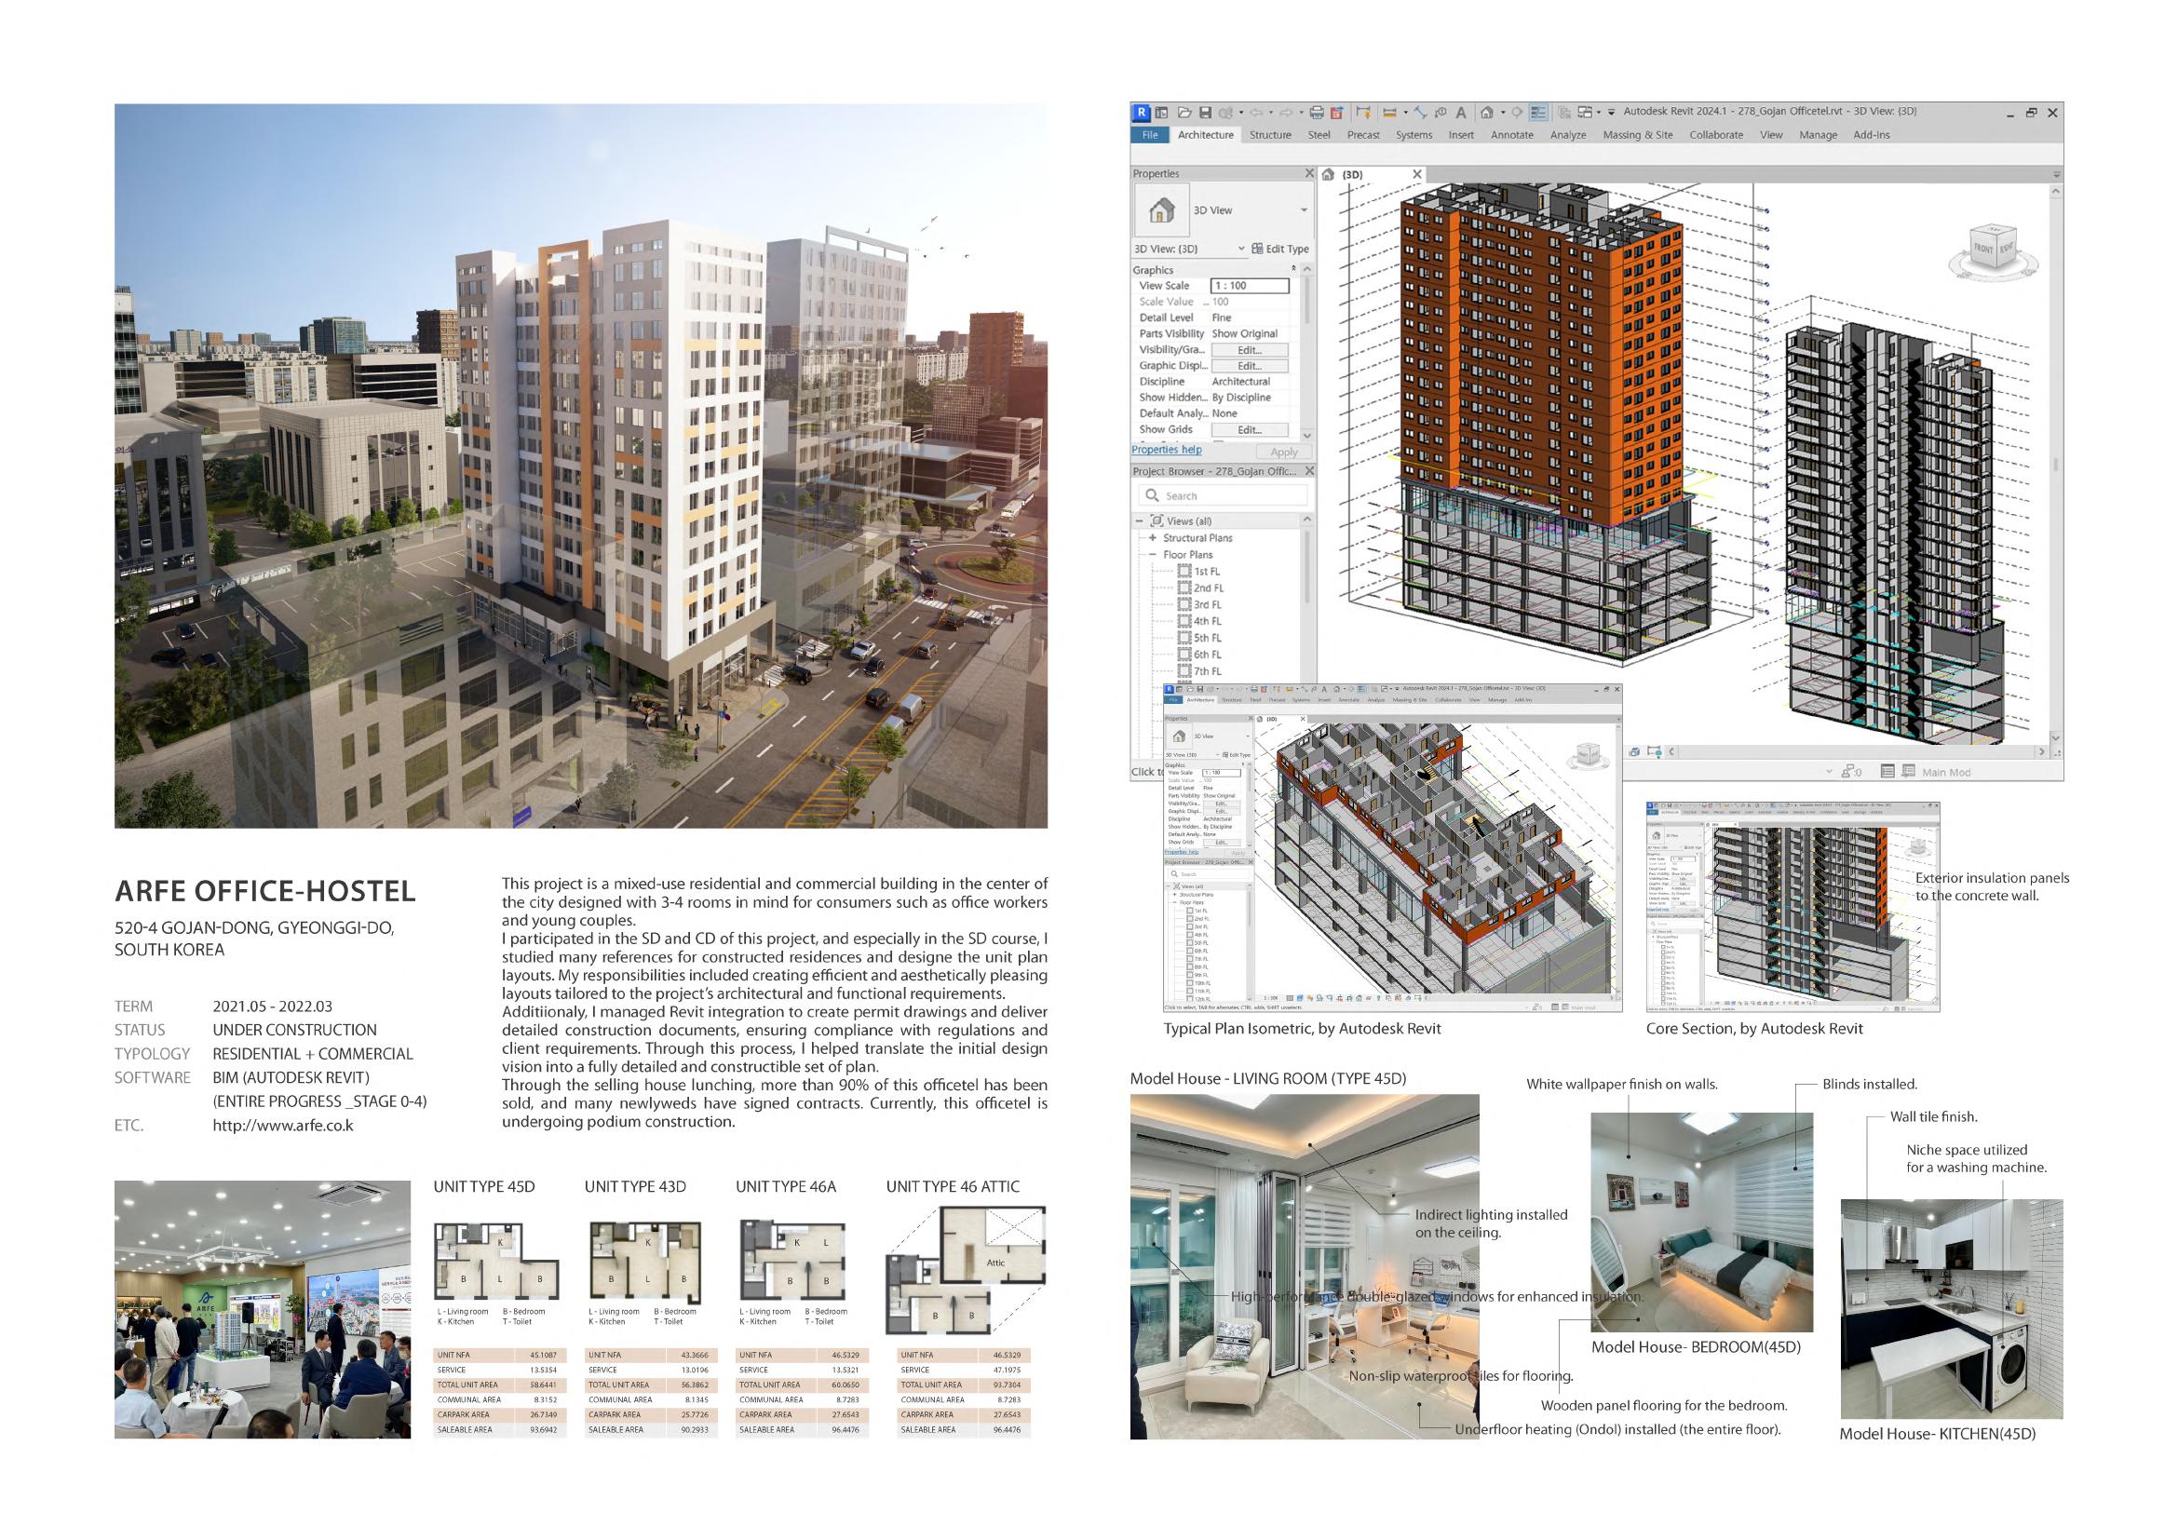The height and width of the screenshot is (1540, 2178).
Task: Click the Print icon in Revit toolbar
Action: click(1317, 112)
